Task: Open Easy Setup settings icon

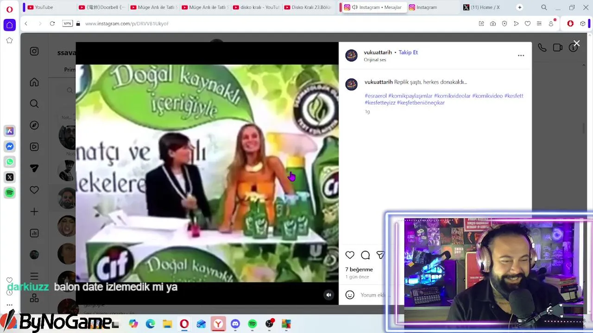Action: [x=539, y=24]
